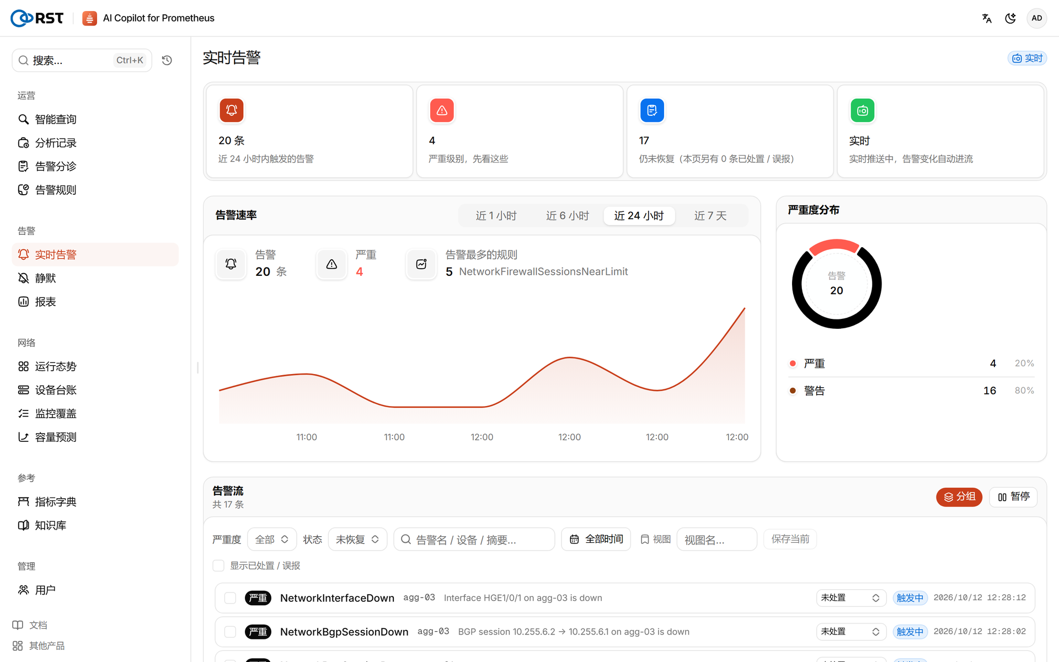Toggle 显示已处置 / 误报 checkbox
The width and height of the screenshot is (1059, 662).
218,565
